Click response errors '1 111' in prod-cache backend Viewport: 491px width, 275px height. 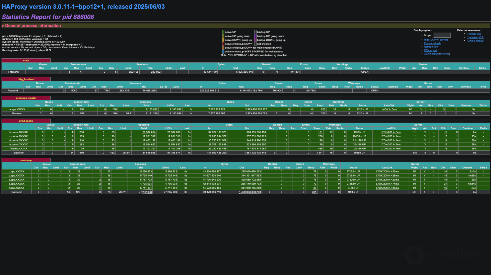[319, 153]
